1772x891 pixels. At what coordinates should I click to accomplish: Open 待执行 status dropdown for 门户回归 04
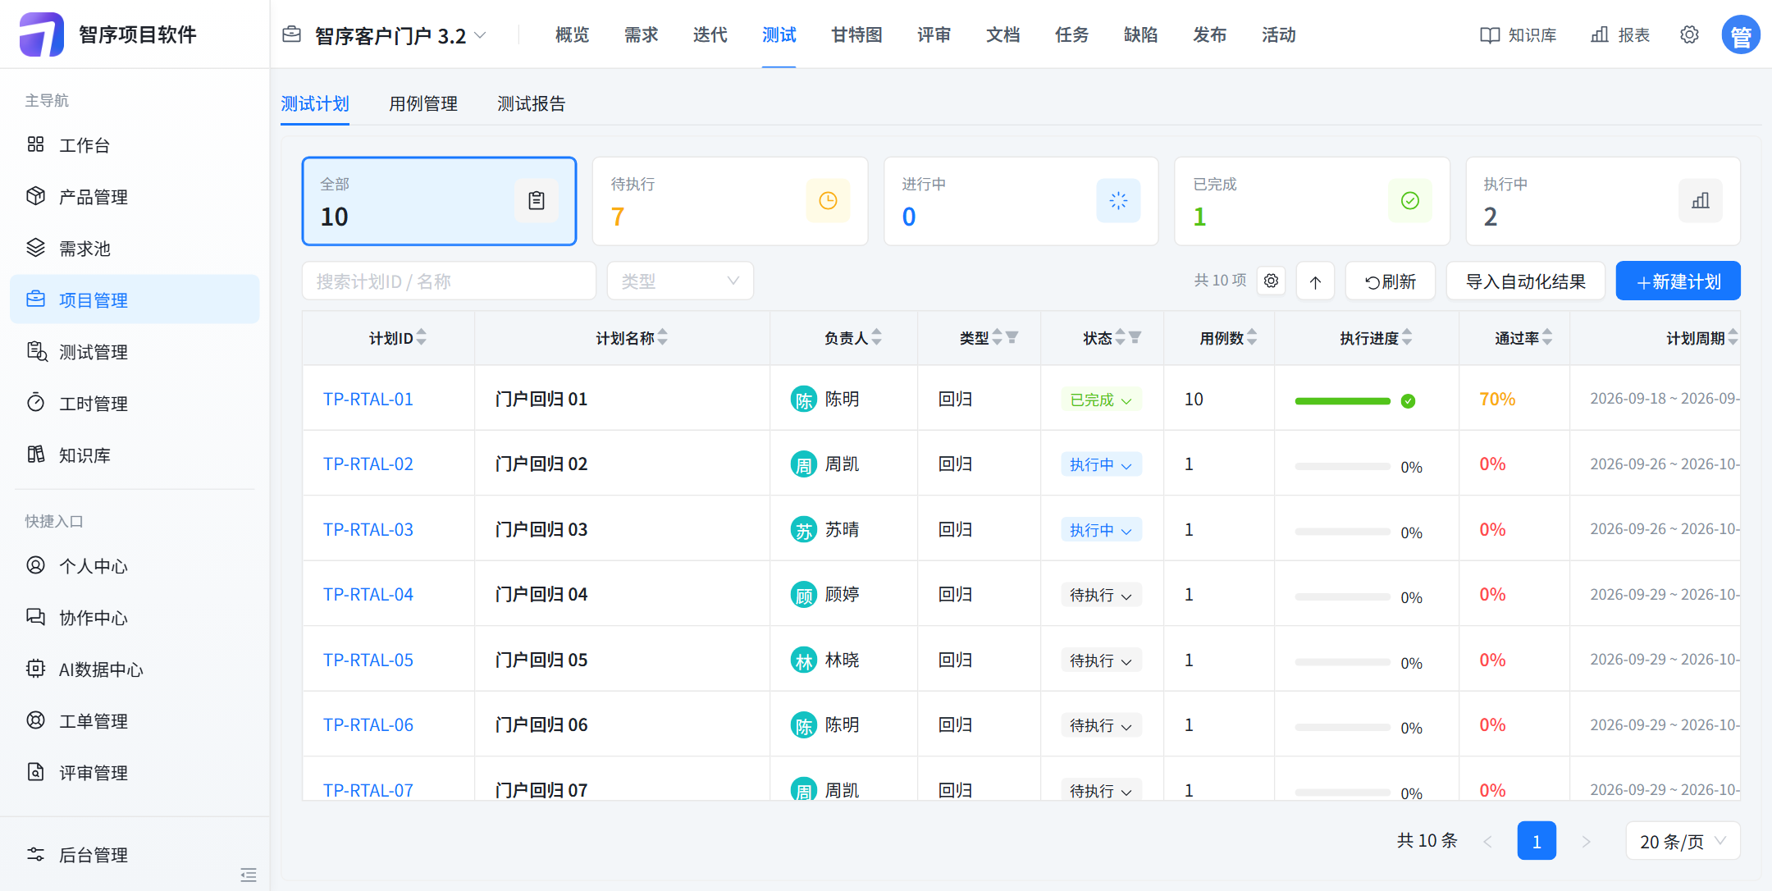pos(1101,595)
